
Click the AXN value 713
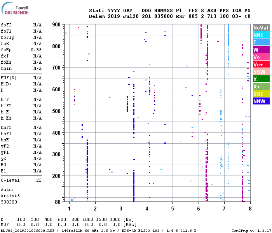(x=212, y=16)
